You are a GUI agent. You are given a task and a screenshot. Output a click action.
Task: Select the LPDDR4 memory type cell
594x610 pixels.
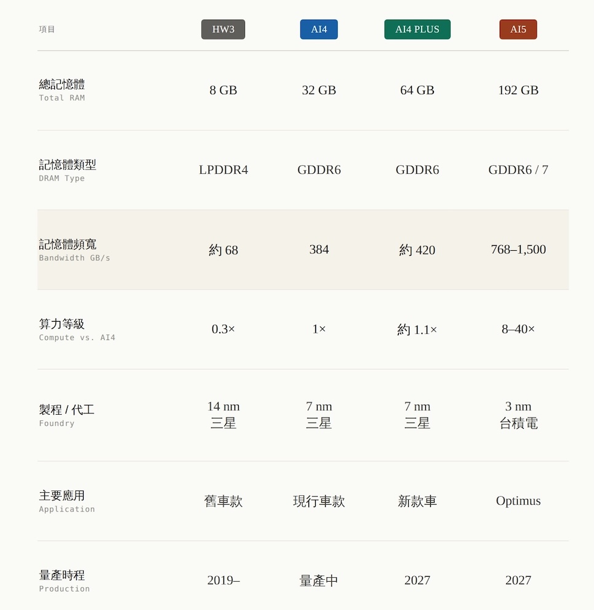(x=223, y=170)
